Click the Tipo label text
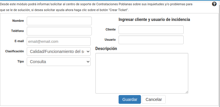The height and width of the screenshot is (107, 220). point(21,61)
